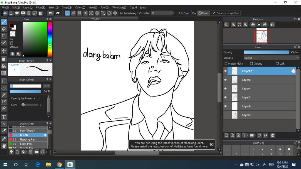301x169 pixels.
Task: Select the Hand tool
Action: click(4, 146)
